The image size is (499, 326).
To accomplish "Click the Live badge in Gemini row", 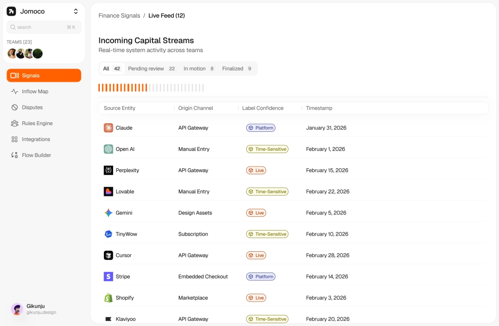I will click(x=256, y=213).
